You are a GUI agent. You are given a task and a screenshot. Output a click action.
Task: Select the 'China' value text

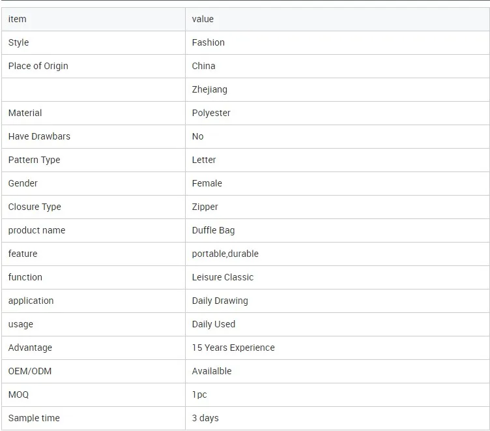204,66
